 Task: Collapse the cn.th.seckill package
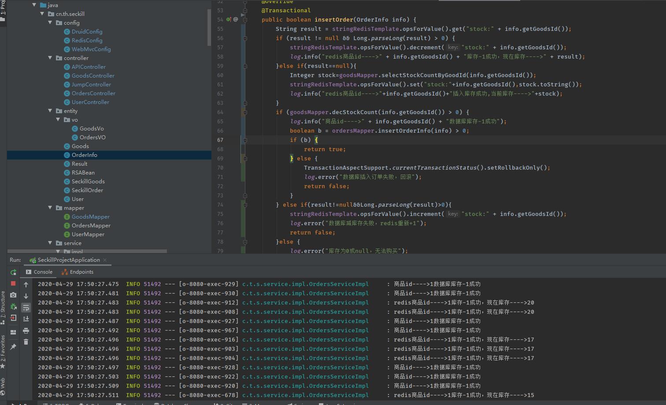pyautogui.click(x=42, y=14)
